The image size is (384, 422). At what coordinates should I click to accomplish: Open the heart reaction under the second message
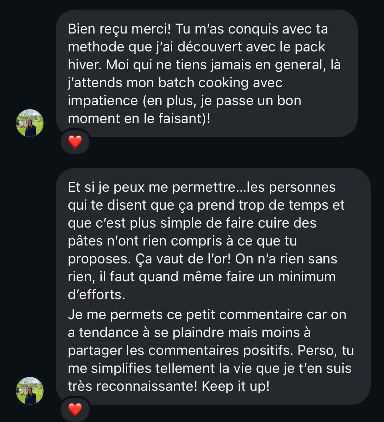[75, 409]
